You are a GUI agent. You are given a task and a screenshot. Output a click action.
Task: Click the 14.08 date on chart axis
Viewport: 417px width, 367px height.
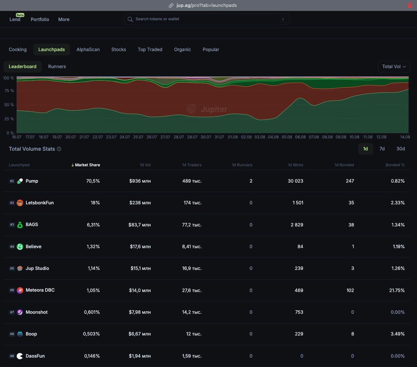tap(405, 137)
